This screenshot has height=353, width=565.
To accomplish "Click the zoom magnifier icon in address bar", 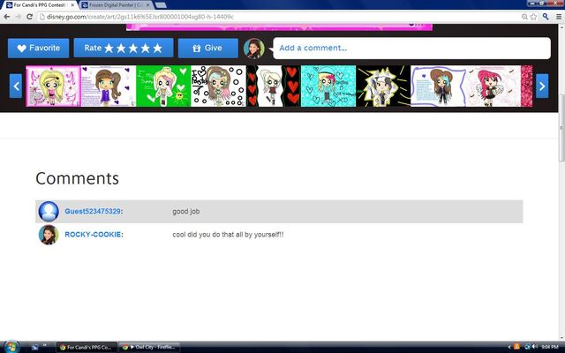I will 524,17.
